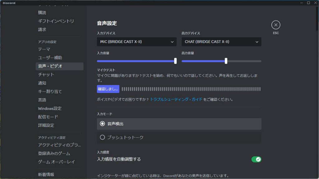Click the 音声設定 heading
The height and width of the screenshot is (179, 319).
(x=107, y=23)
